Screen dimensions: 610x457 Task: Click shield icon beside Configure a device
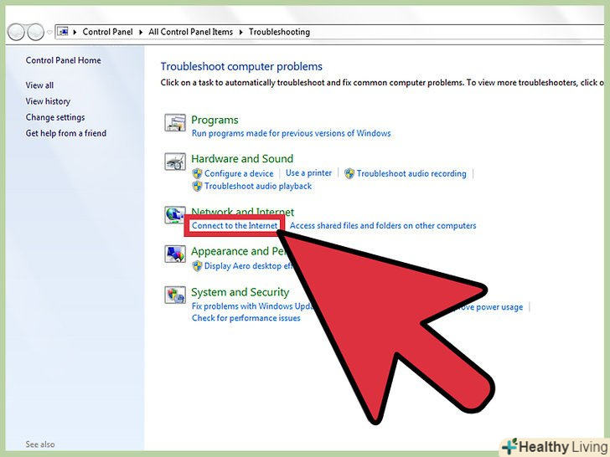(197, 173)
